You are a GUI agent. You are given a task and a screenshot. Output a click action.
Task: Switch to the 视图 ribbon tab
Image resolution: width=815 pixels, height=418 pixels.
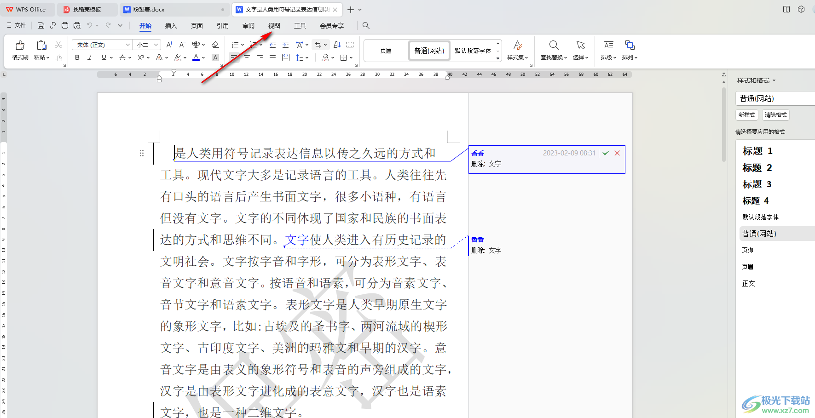tap(274, 26)
